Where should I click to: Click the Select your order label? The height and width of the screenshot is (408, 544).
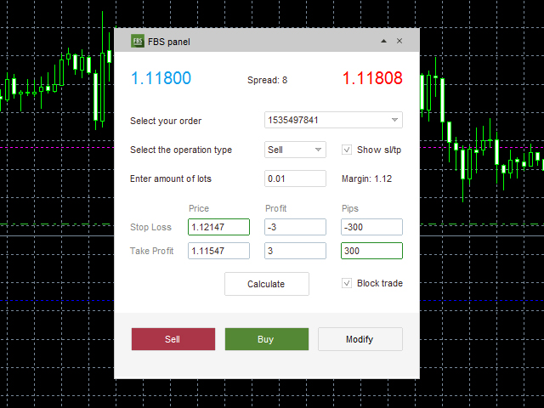click(166, 121)
